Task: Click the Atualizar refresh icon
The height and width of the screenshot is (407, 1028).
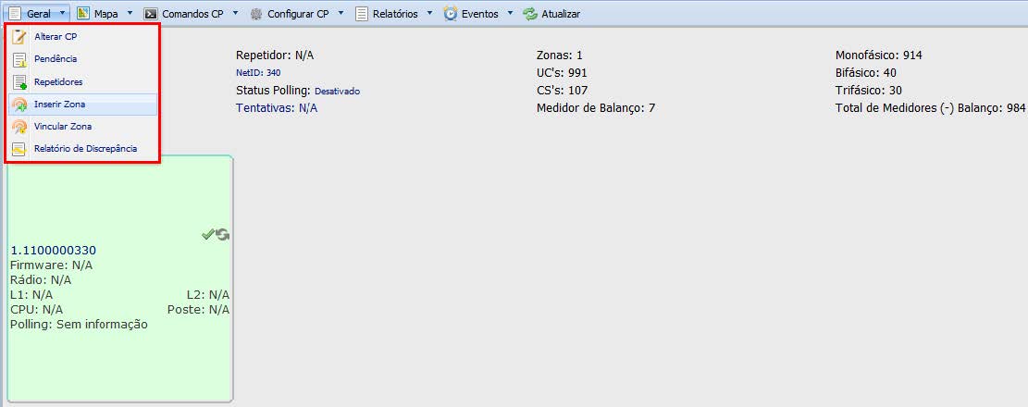Action: click(x=530, y=14)
